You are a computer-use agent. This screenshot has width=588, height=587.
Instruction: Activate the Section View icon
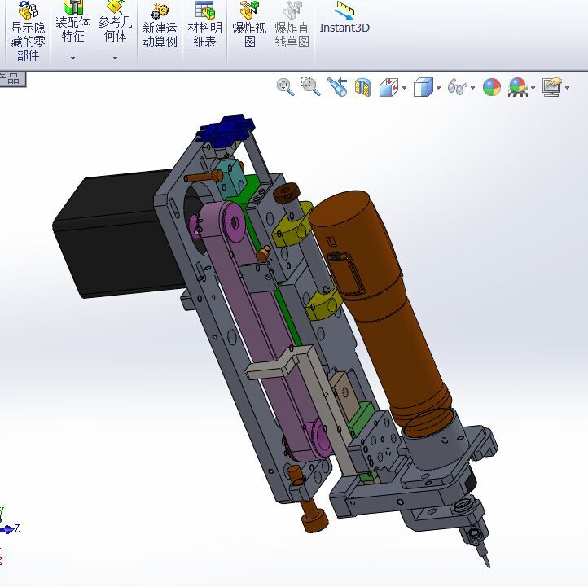point(362,87)
